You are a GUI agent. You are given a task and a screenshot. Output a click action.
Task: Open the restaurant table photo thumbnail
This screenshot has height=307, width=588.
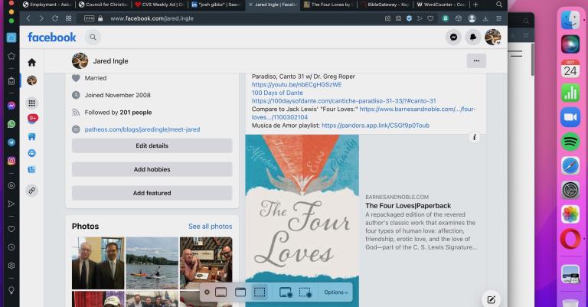206,263
